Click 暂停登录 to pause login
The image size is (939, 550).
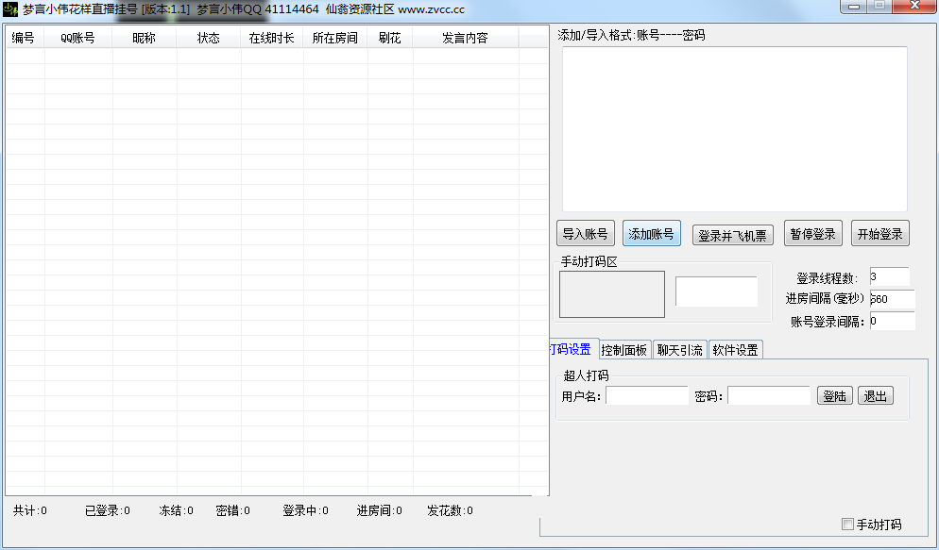tap(812, 234)
